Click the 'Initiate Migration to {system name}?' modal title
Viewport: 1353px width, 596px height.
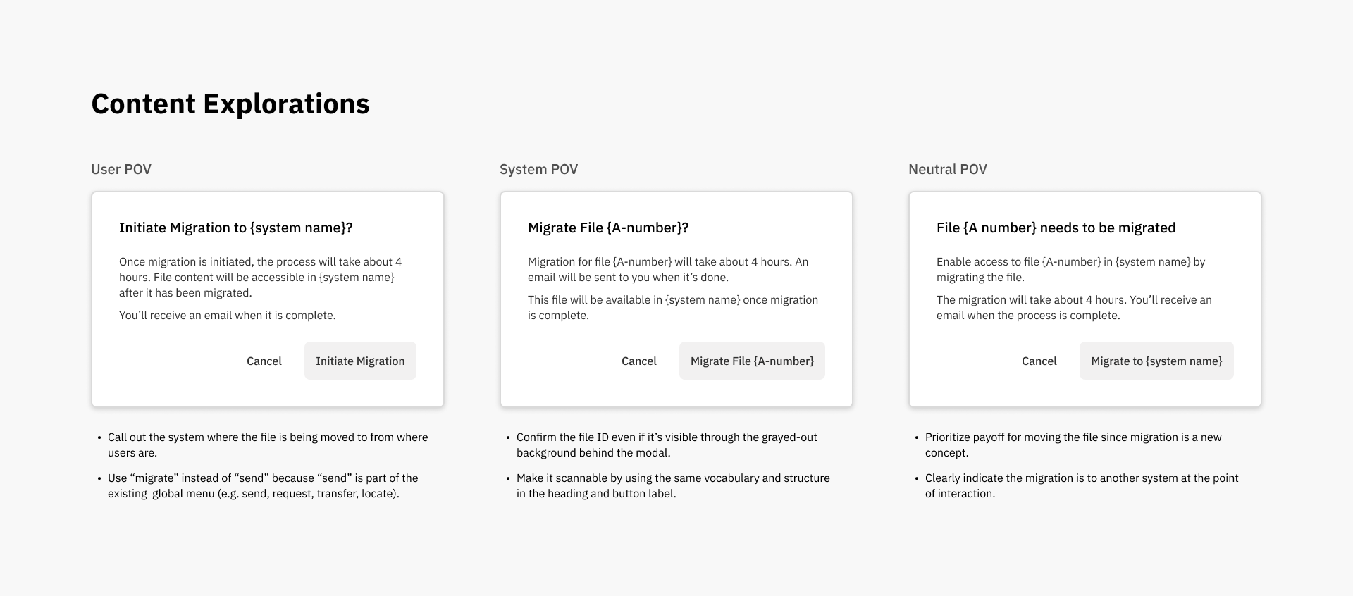tap(235, 228)
